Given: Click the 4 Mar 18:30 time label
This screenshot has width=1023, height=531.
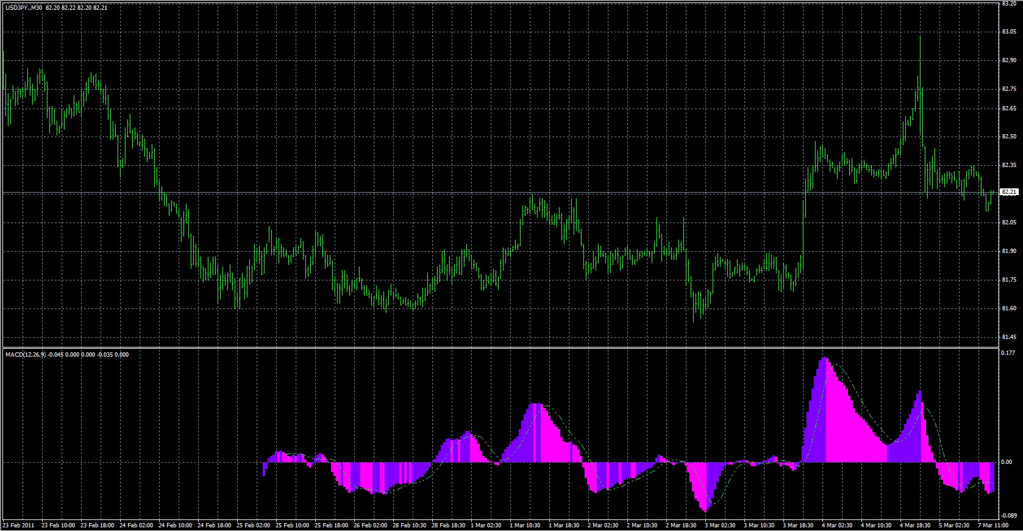Looking at the screenshot, I should pyautogui.click(x=915, y=525).
